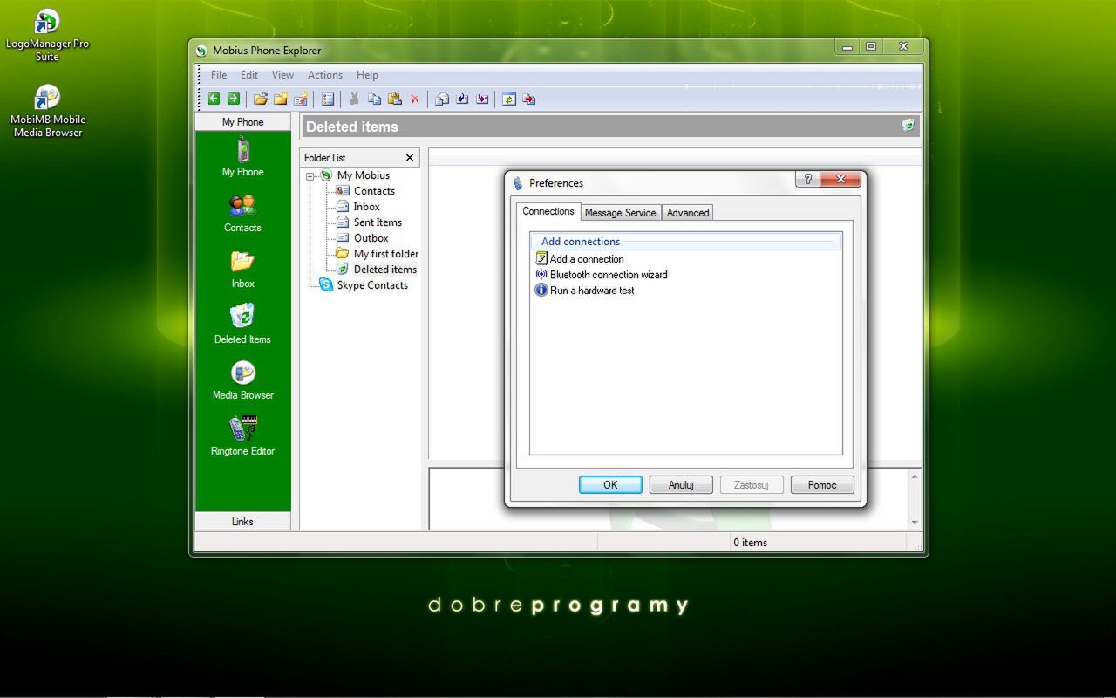The height and width of the screenshot is (698, 1116).
Task: Open Deleted Items in the sidebar
Action: 242,325
